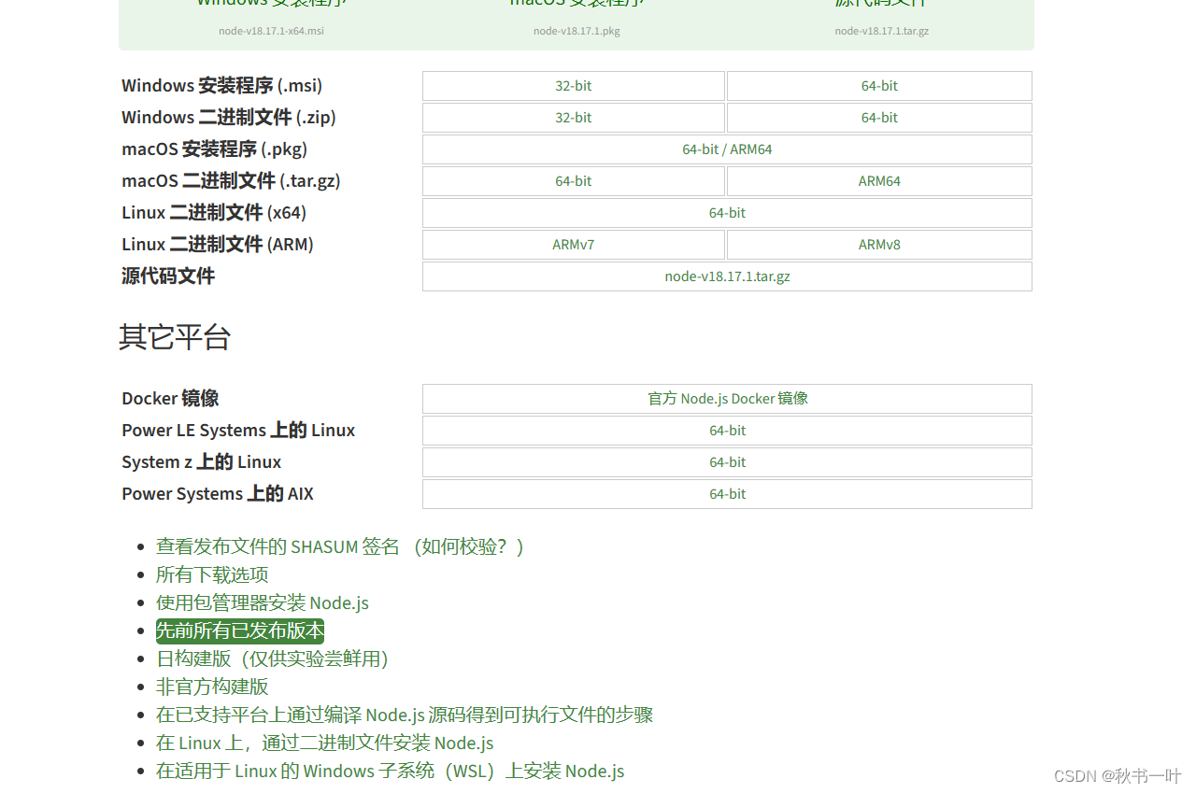Open link about compiling Node.js from source

click(x=405, y=715)
